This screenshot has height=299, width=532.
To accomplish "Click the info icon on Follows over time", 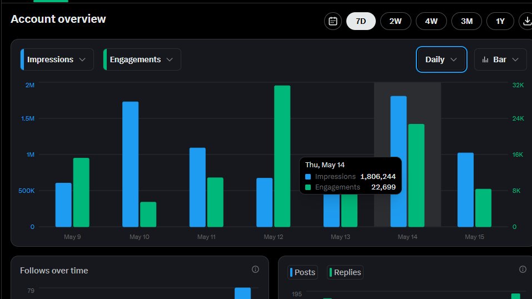I will [x=256, y=270].
